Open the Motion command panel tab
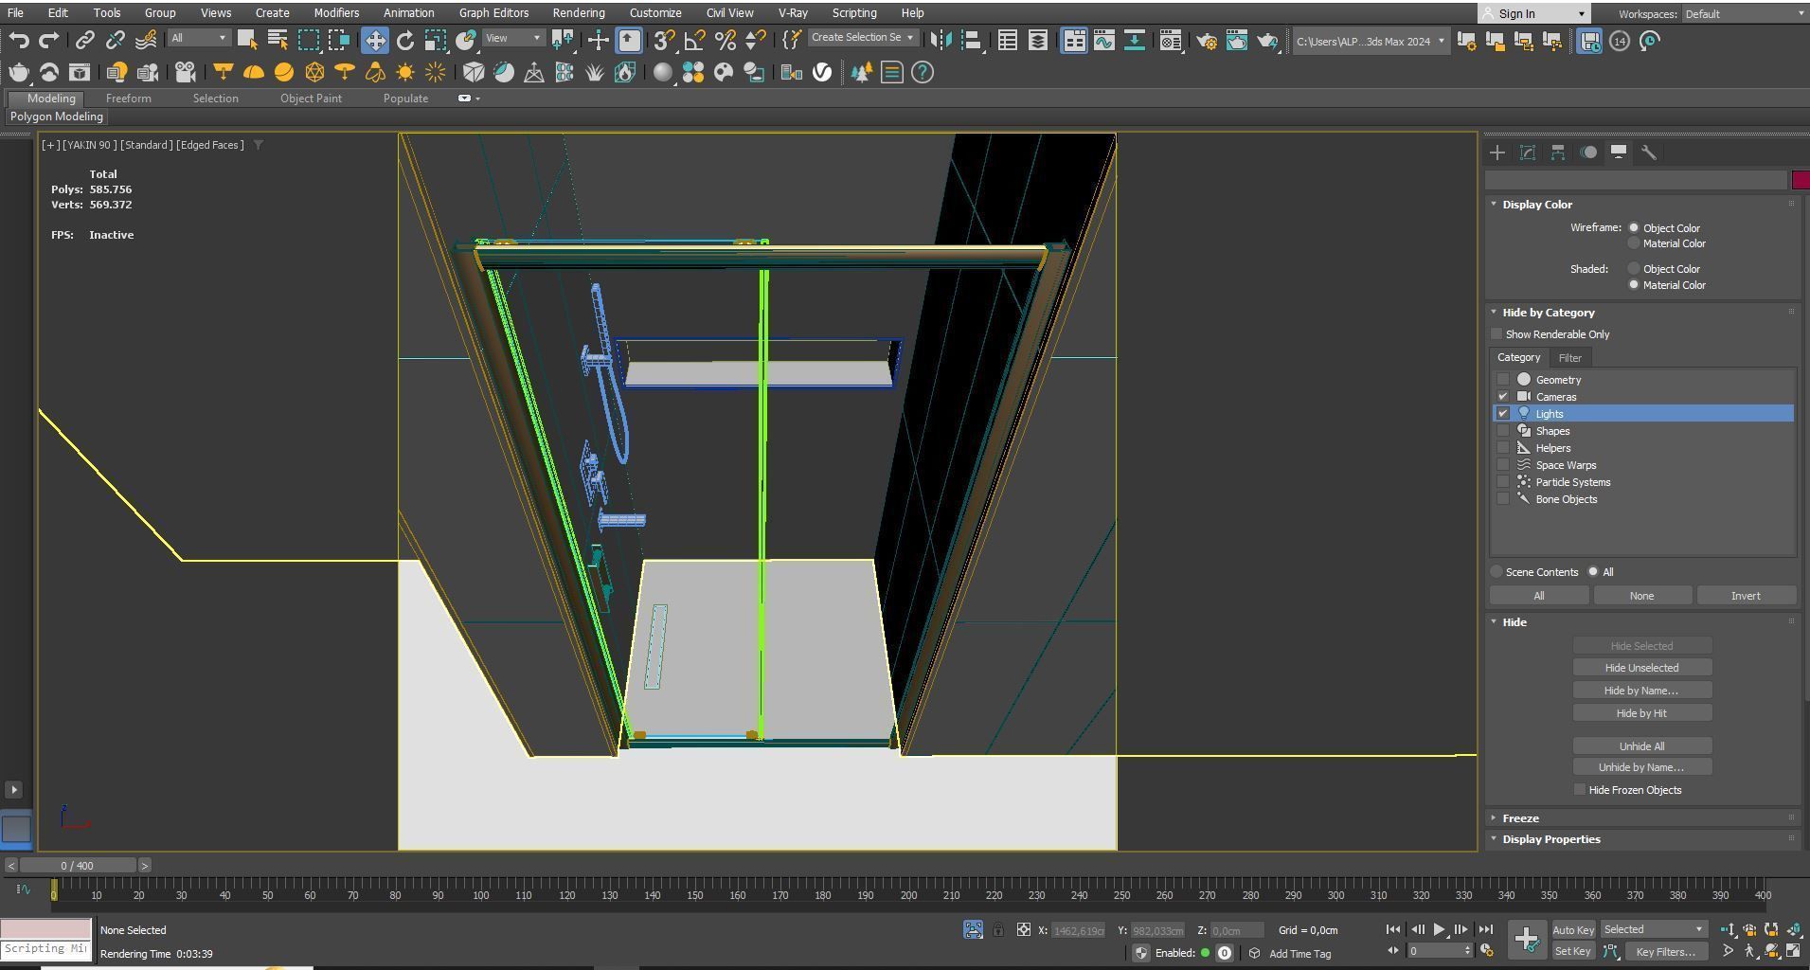 [1588, 153]
